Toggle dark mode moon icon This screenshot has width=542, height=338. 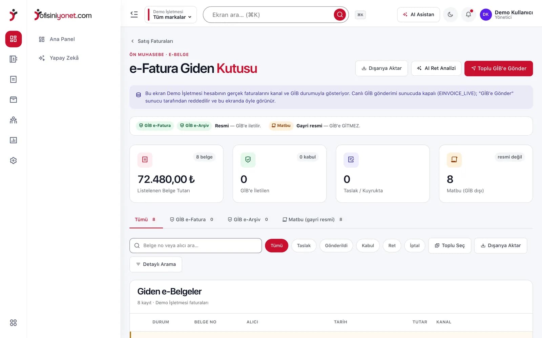click(450, 15)
